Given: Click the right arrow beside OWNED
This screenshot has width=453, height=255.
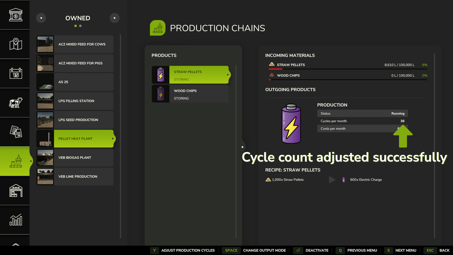Looking at the screenshot, I should click(115, 18).
